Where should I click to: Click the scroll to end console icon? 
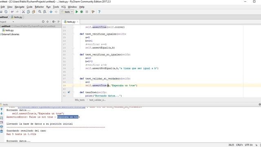2,122
